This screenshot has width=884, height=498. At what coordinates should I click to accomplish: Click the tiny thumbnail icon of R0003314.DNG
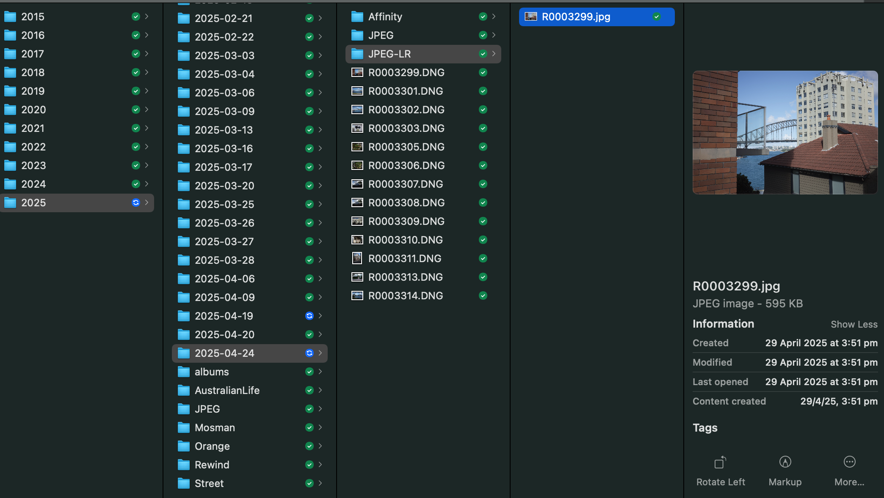[357, 296]
